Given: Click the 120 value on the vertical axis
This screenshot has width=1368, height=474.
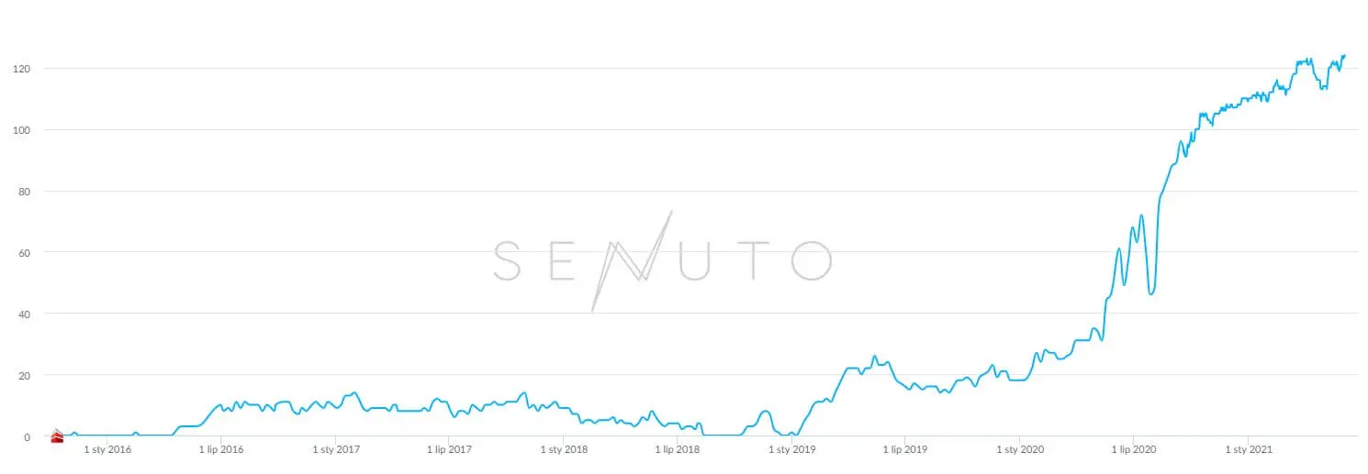Looking at the screenshot, I should point(21,69).
